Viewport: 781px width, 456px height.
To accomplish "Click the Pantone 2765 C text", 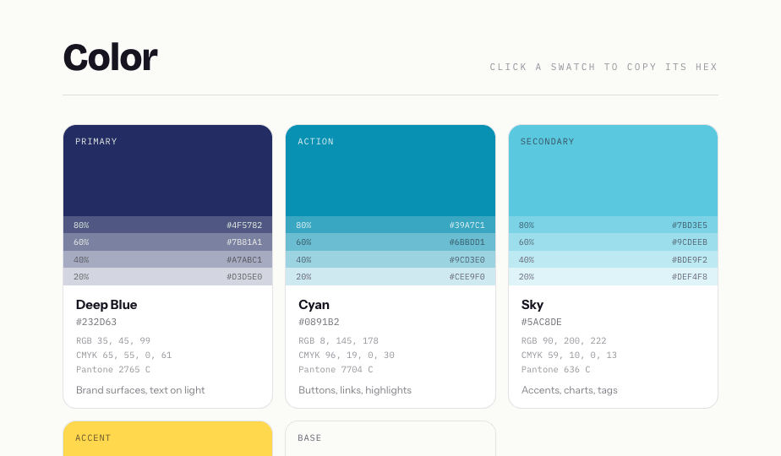I will 113,369.
